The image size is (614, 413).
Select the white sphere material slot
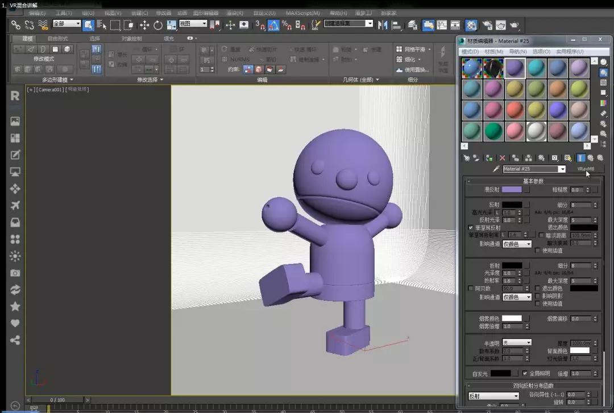(536, 131)
